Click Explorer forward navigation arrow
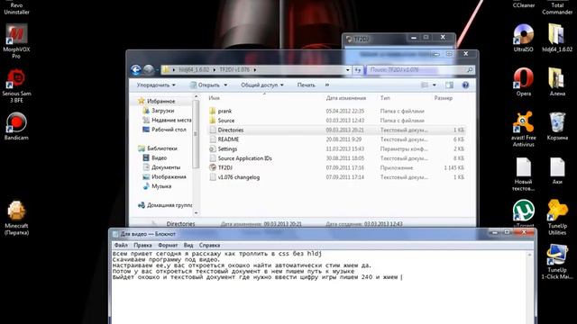The width and height of the screenshot is (577, 324). [x=148, y=70]
